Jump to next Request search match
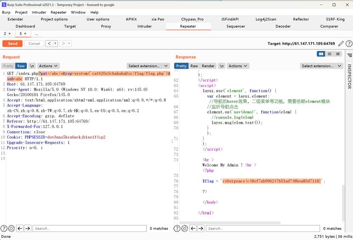 pyautogui.click(x=28, y=229)
